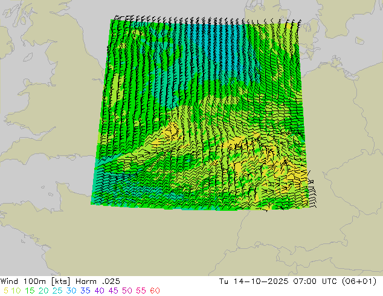Click the 'Wind 100m [kts]' title text
Image resolution: width=383 pixels, height=296 pixels.
(35, 282)
